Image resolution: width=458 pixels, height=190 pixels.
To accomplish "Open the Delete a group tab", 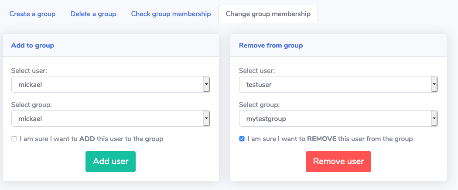I will click(x=93, y=14).
